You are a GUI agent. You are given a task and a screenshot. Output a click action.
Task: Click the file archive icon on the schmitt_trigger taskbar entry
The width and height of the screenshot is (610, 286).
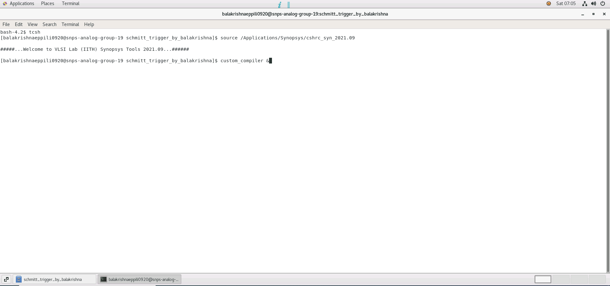(x=18, y=280)
